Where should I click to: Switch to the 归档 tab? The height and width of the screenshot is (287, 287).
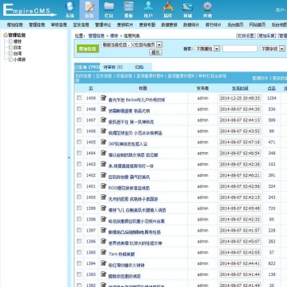(140, 67)
